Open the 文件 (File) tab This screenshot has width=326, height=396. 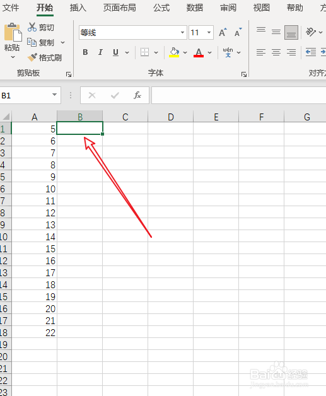click(11, 8)
